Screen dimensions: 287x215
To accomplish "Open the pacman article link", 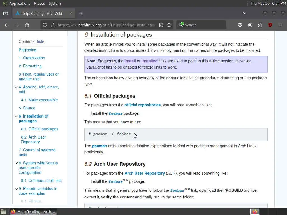I will (x=99, y=146).
